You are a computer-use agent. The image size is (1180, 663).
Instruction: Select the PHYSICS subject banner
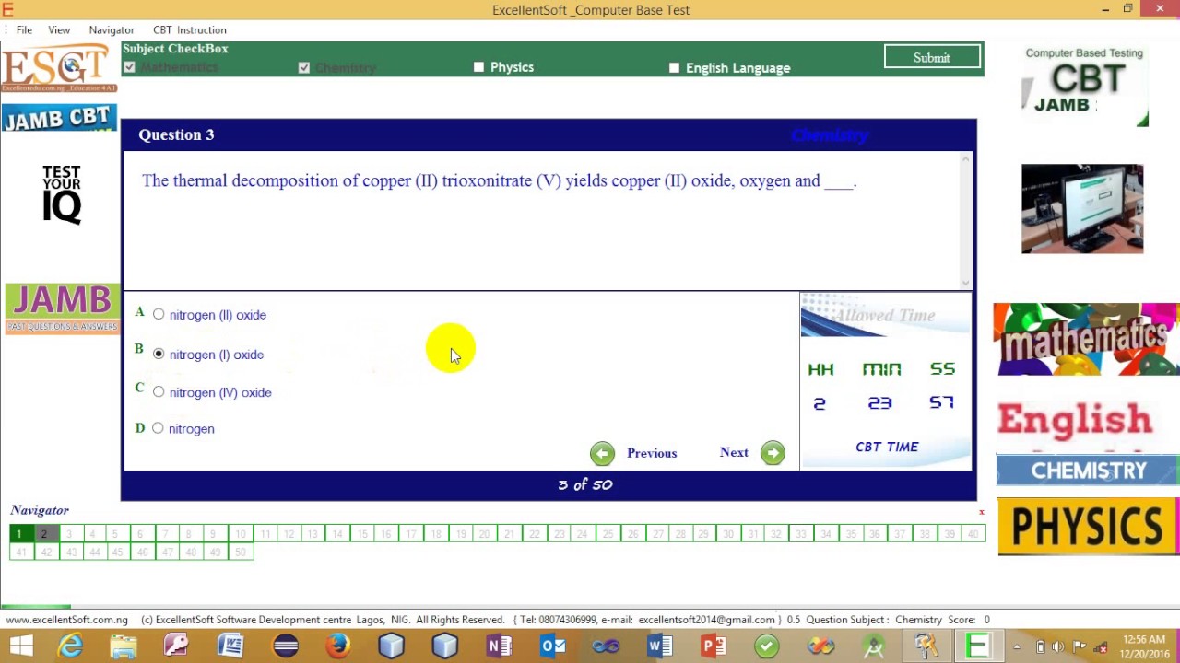point(1088,527)
